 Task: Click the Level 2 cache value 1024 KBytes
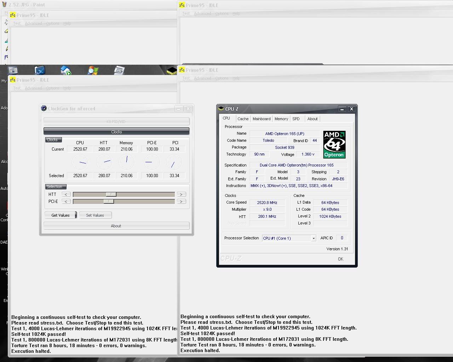coord(330,216)
